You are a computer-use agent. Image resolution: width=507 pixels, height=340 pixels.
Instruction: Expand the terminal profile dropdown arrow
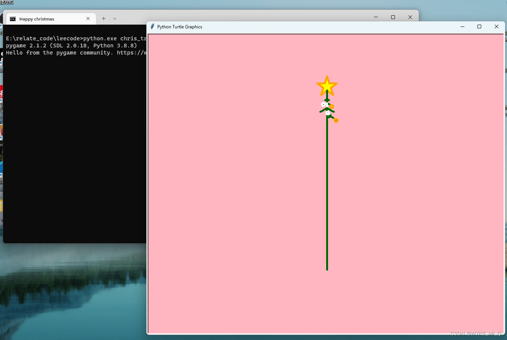click(x=115, y=19)
